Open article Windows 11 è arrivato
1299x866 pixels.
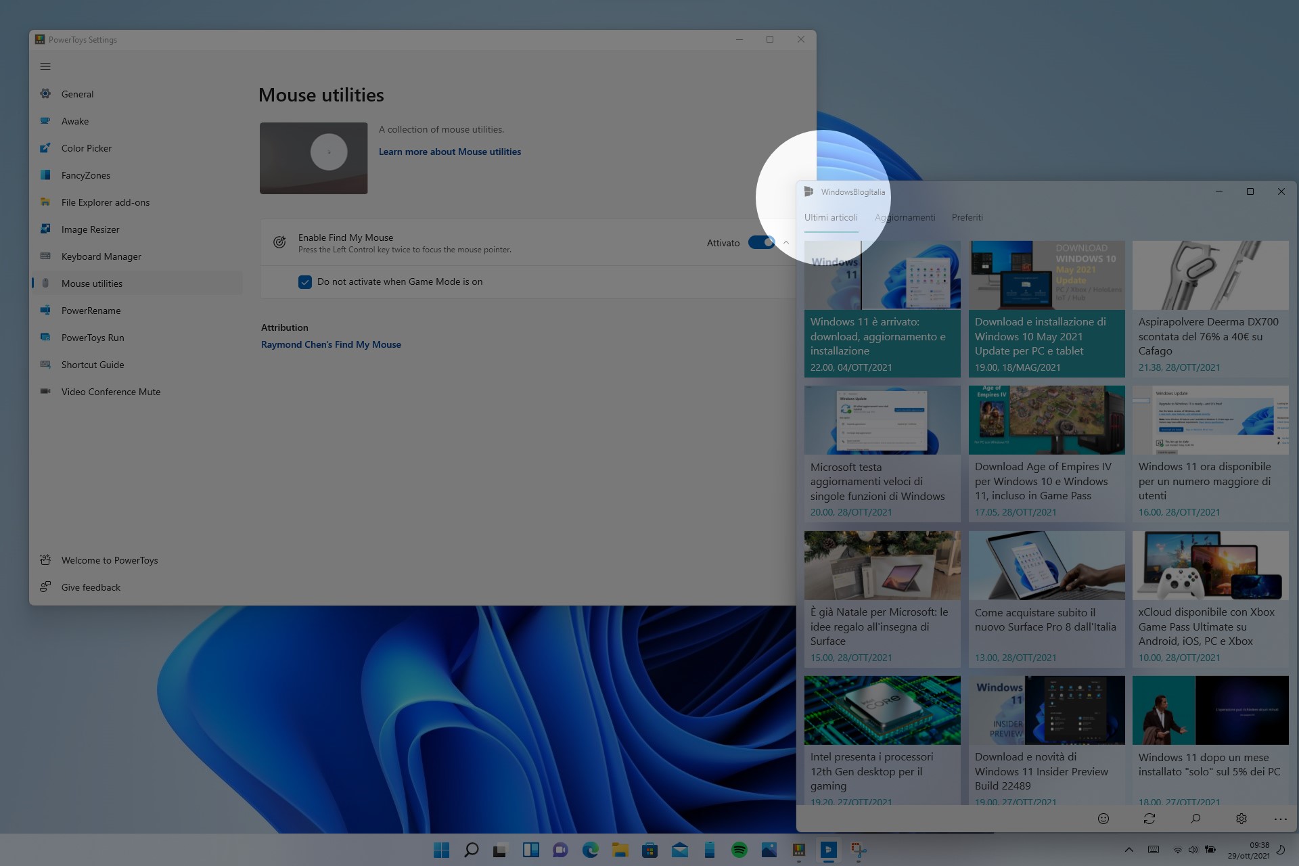coord(882,309)
